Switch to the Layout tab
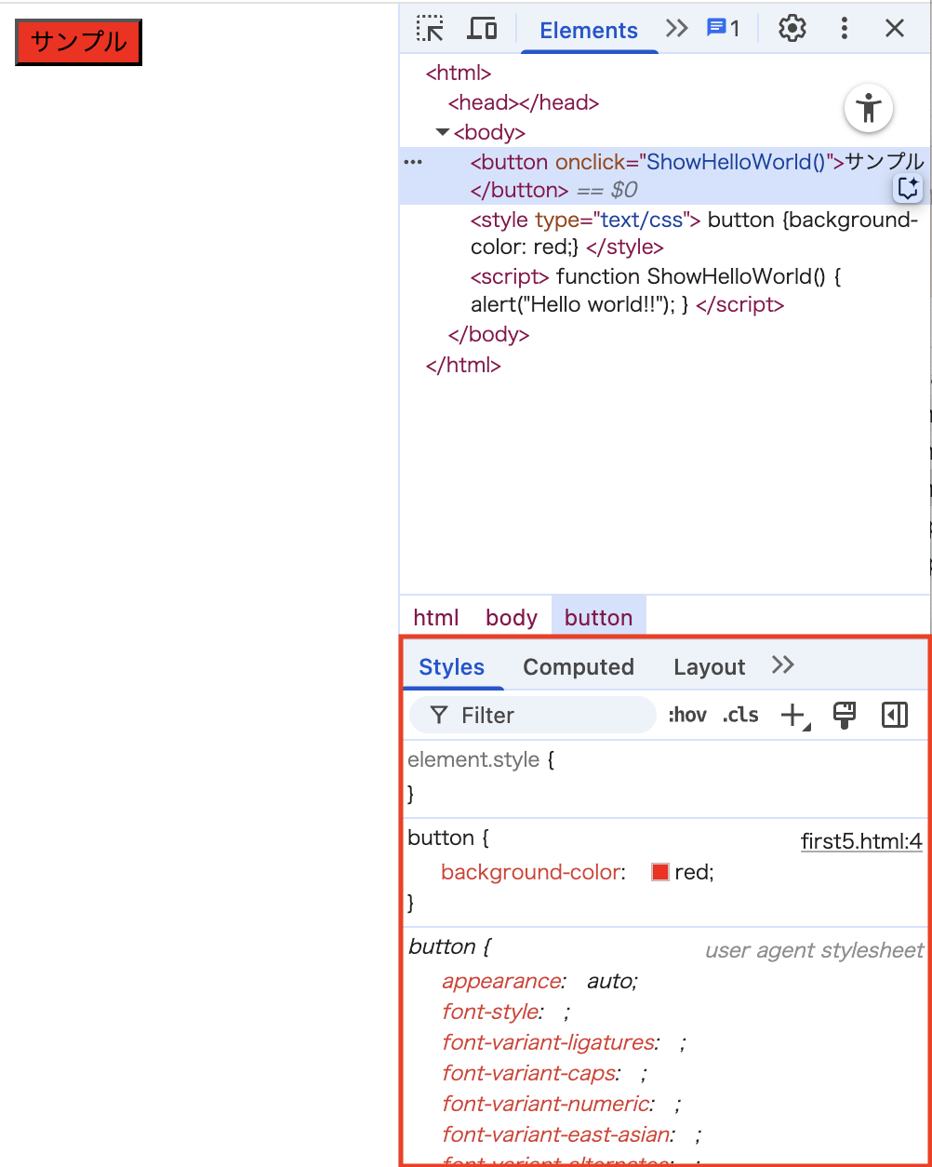932x1167 pixels. click(x=709, y=666)
